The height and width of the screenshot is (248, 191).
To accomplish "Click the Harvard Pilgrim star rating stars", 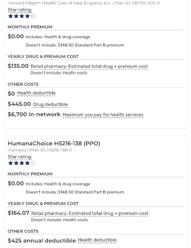I will pos(22,16).
